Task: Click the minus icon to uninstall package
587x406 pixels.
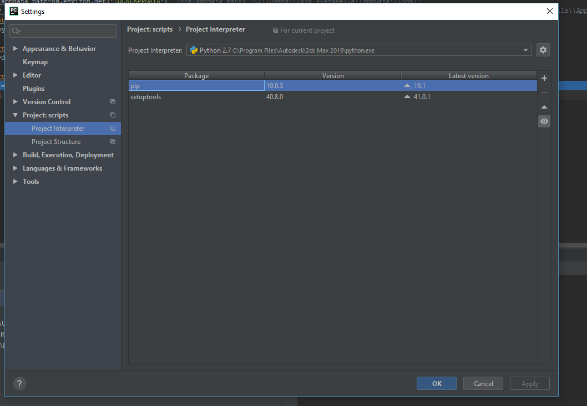Action: tap(544, 92)
